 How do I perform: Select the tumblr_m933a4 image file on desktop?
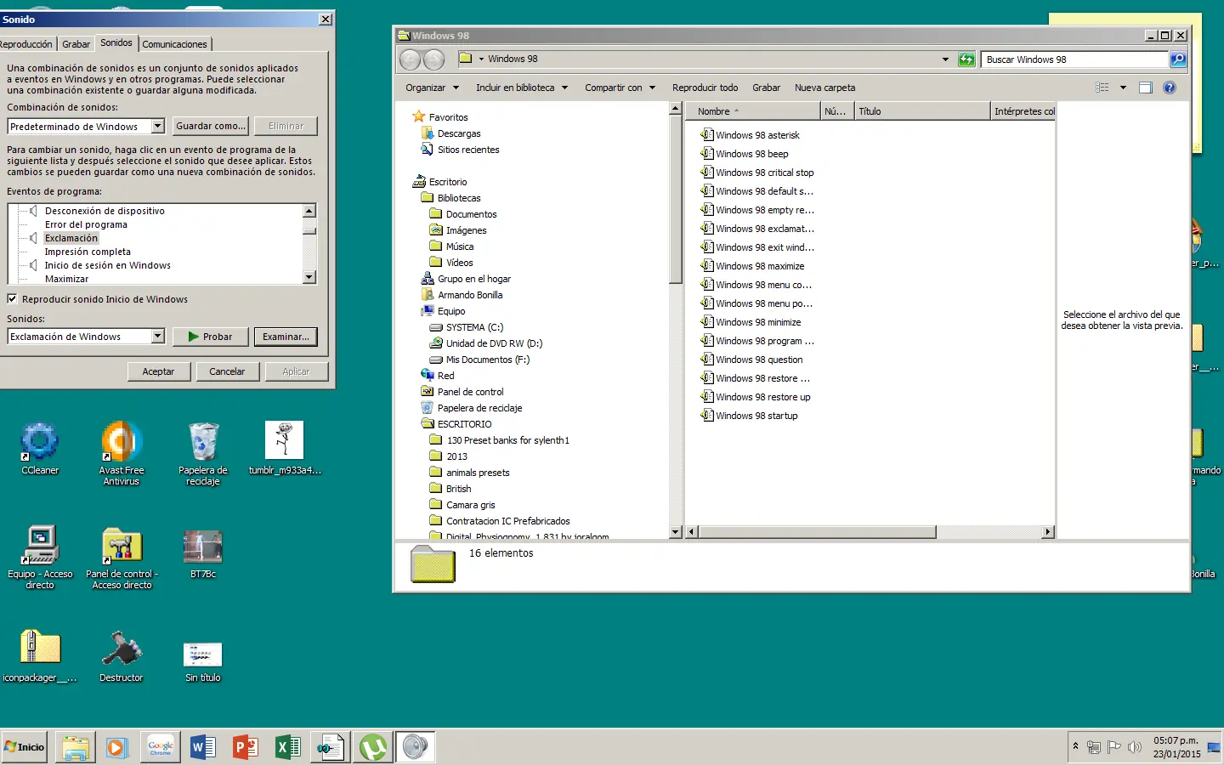[x=285, y=448]
